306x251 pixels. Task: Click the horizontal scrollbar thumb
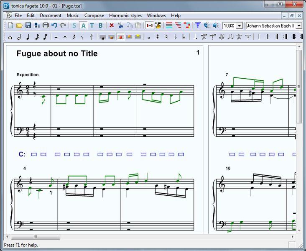pyautogui.click(x=35, y=237)
